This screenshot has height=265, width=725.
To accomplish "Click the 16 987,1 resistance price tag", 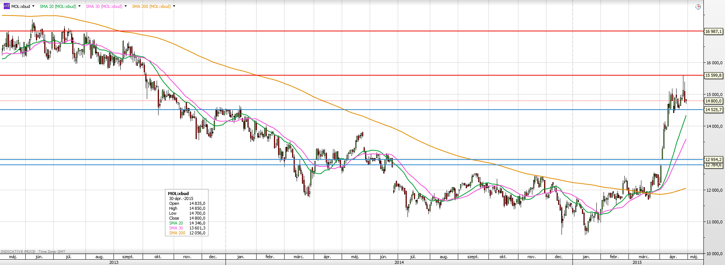I will (714, 31).
